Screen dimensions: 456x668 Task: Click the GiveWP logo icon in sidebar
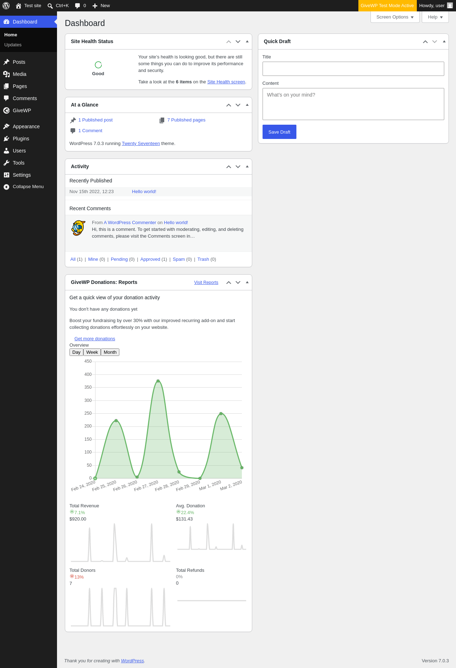pyautogui.click(x=6, y=110)
